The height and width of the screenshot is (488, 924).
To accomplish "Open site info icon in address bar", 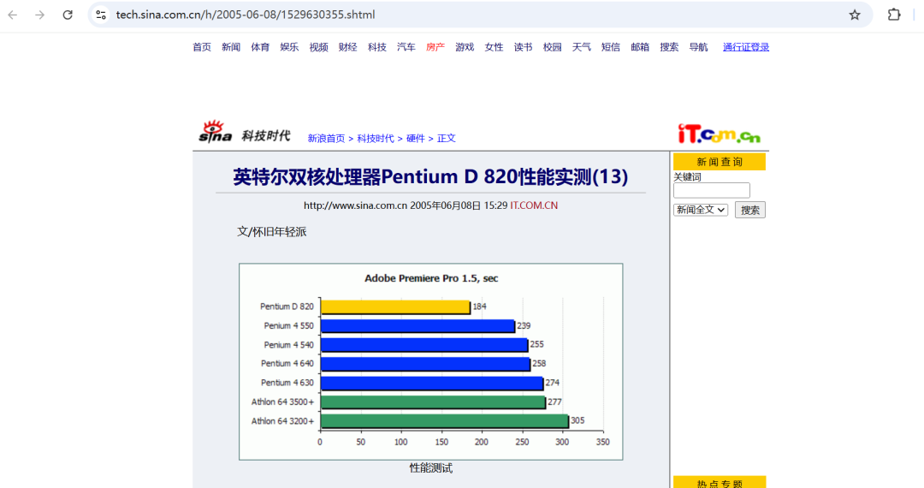I will [x=101, y=15].
